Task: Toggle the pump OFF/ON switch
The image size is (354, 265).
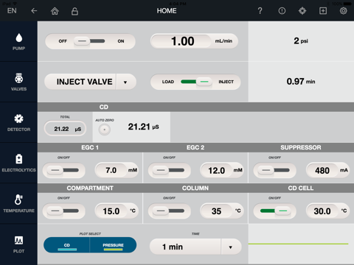Action: [90, 41]
